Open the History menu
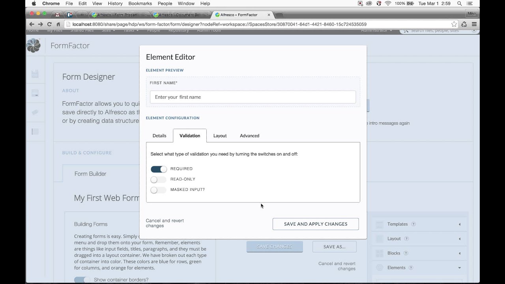Screen dimensions: 505x284 pos(115,4)
